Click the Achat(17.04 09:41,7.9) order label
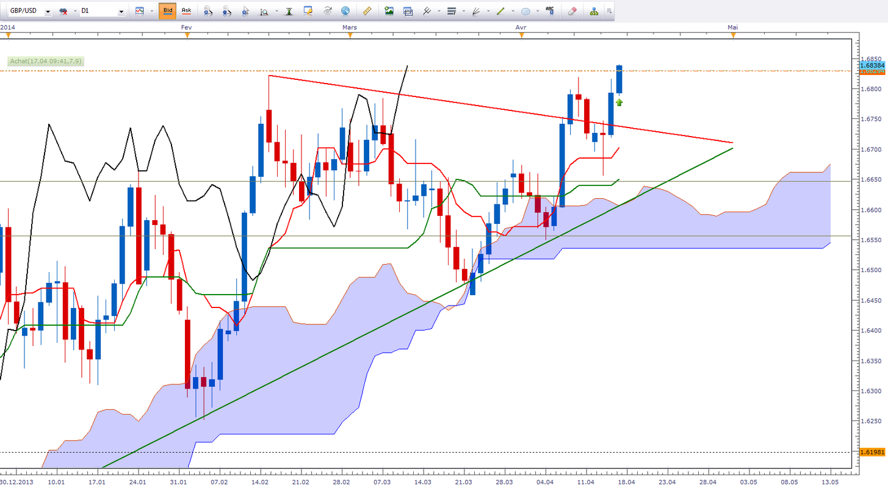Viewport: 888px width, 488px height. pyautogui.click(x=46, y=61)
